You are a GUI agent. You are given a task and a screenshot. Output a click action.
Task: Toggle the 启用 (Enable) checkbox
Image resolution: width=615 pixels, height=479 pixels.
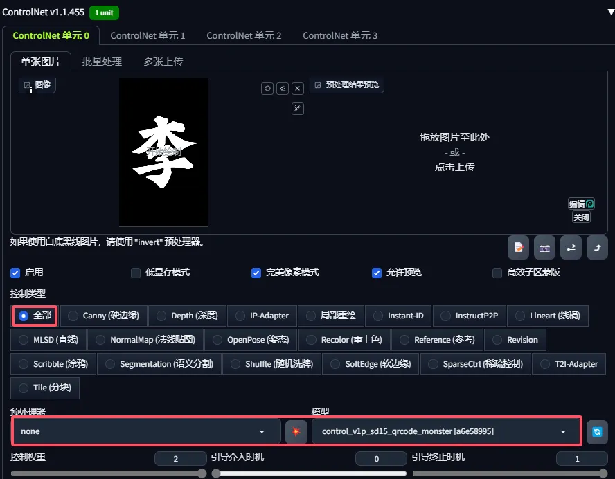click(x=16, y=273)
